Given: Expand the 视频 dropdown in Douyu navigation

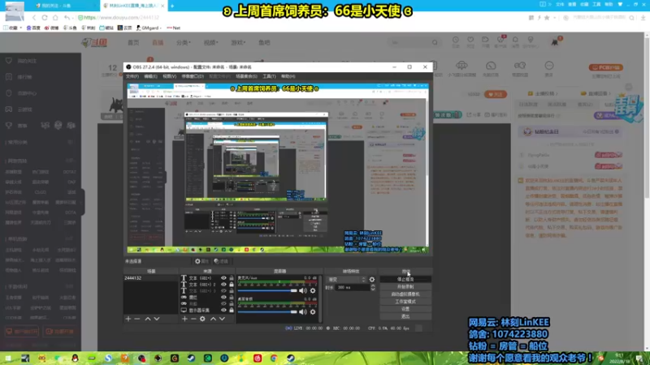Looking at the screenshot, I should click(210, 43).
